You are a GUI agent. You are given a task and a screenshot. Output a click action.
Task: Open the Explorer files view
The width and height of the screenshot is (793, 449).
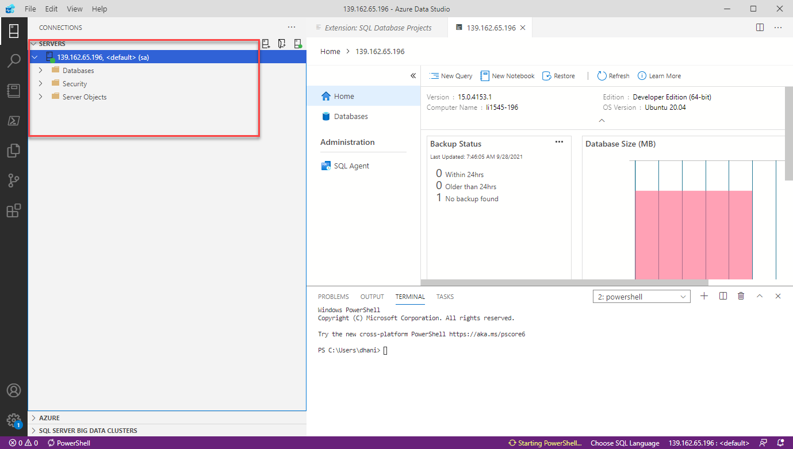(x=14, y=151)
